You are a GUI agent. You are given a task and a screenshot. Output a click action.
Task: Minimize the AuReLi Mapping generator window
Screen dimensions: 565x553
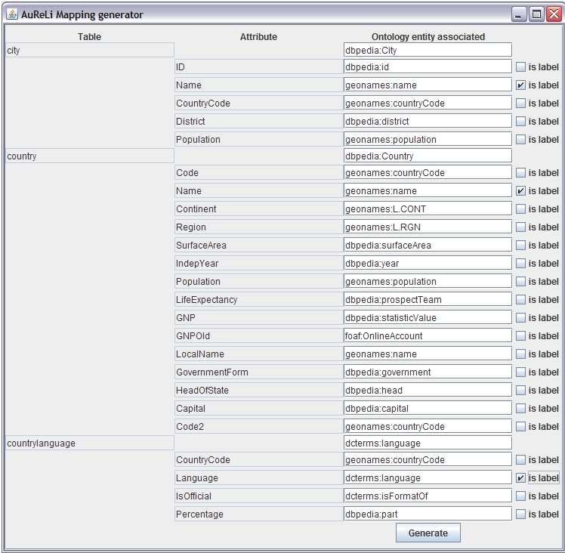(x=520, y=14)
